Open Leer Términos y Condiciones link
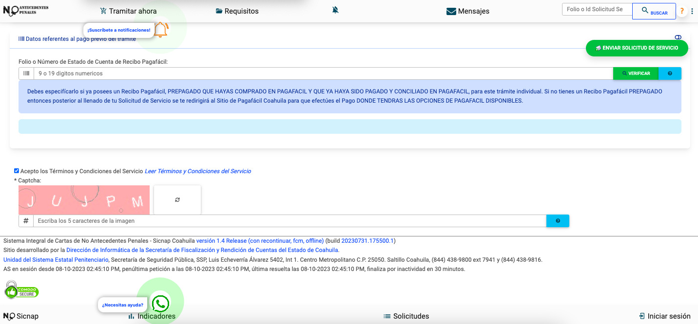The width and height of the screenshot is (698, 324). [x=198, y=171]
